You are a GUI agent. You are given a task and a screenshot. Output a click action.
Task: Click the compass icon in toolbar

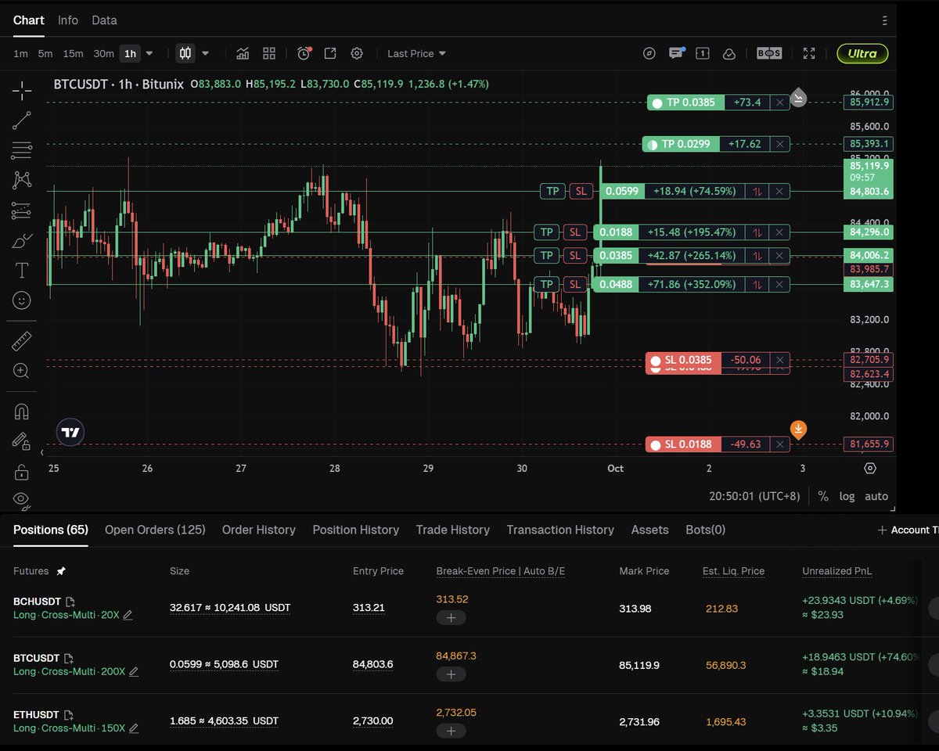click(x=649, y=53)
